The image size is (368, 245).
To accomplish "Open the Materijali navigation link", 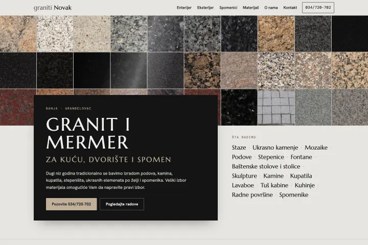I will (x=250, y=8).
